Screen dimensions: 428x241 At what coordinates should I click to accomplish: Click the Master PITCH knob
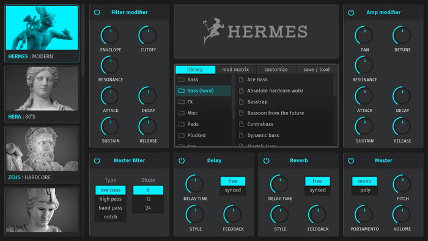coord(402,184)
